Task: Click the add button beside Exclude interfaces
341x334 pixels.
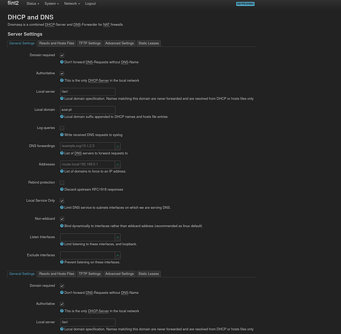Action: 118,255
